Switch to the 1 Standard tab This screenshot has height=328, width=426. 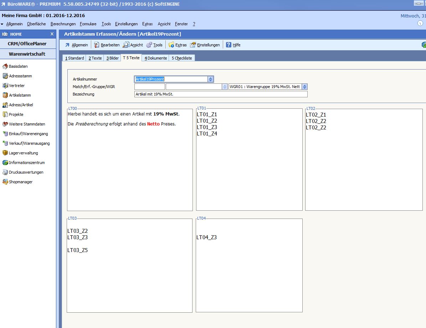(75, 58)
